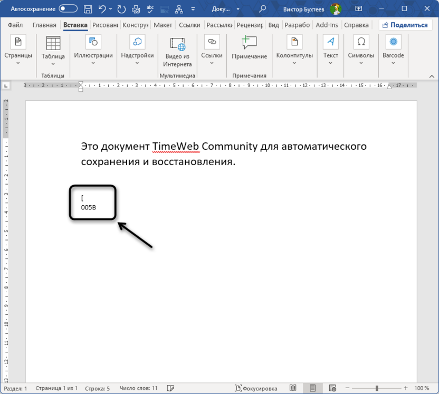Screen dimensions: 439x394
Task: Enable Фокусировка mode
Action: point(256,388)
